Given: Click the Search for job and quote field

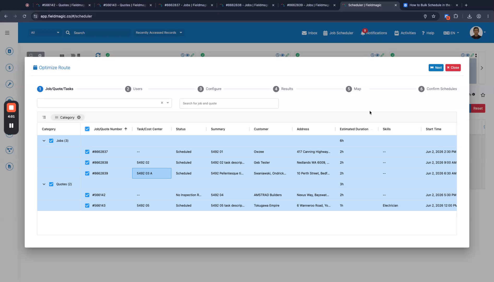Looking at the screenshot, I should click(x=229, y=103).
